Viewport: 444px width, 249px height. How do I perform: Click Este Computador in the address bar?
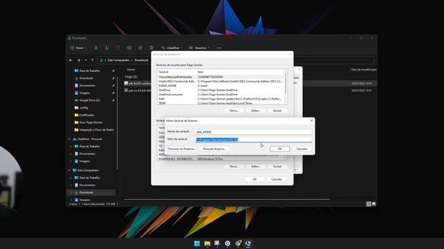[119, 60]
